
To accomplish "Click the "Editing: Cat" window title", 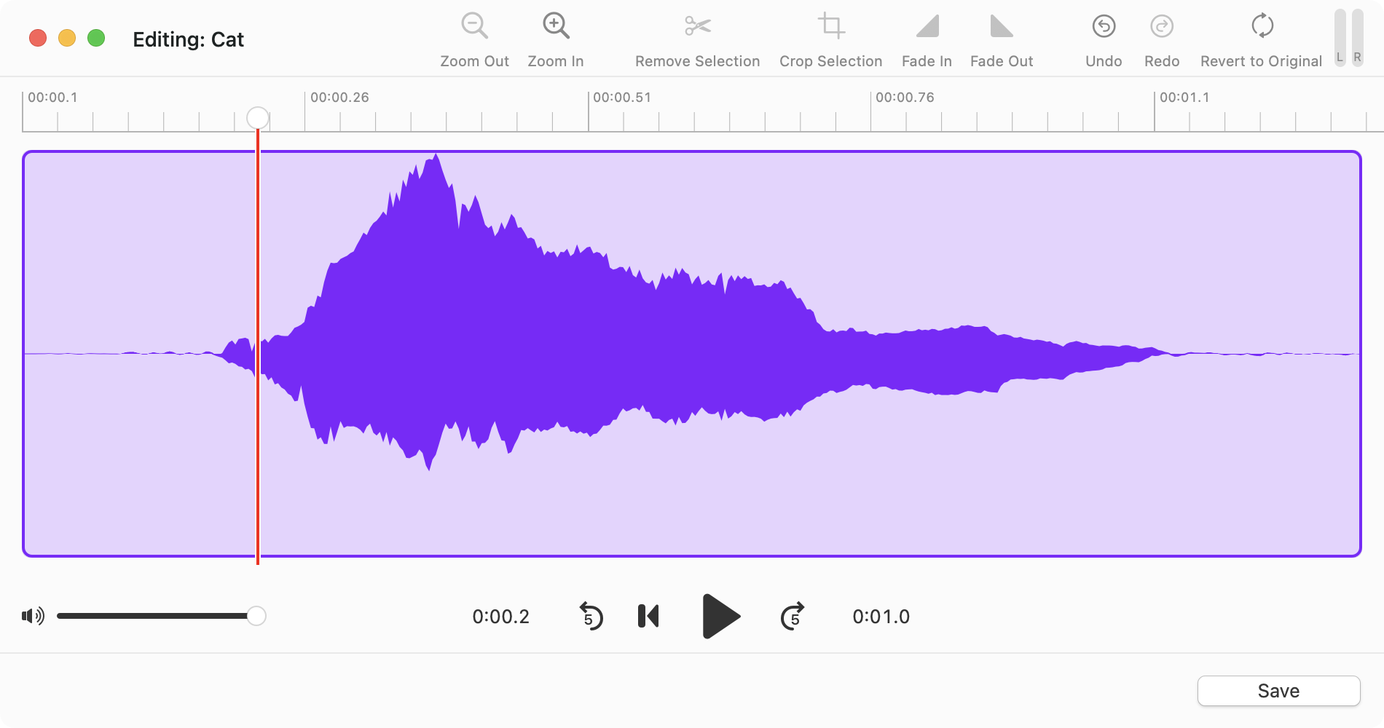I will pyautogui.click(x=188, y=39).
